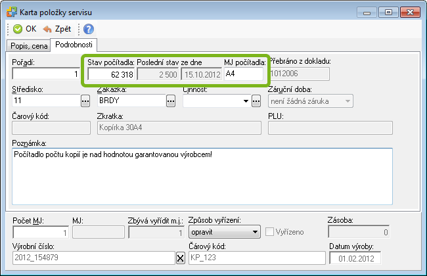Click the Výrobní číslo field 2012_154879

tap(94, 258)
